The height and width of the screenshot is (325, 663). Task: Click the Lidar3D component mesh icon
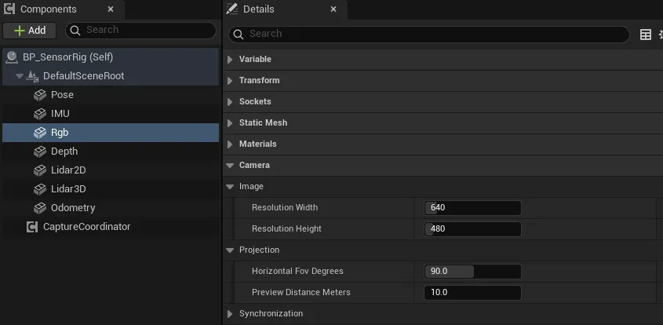40,189
